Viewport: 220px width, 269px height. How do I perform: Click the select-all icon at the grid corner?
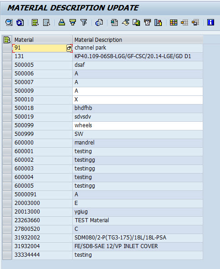click(x=7, y=40)
